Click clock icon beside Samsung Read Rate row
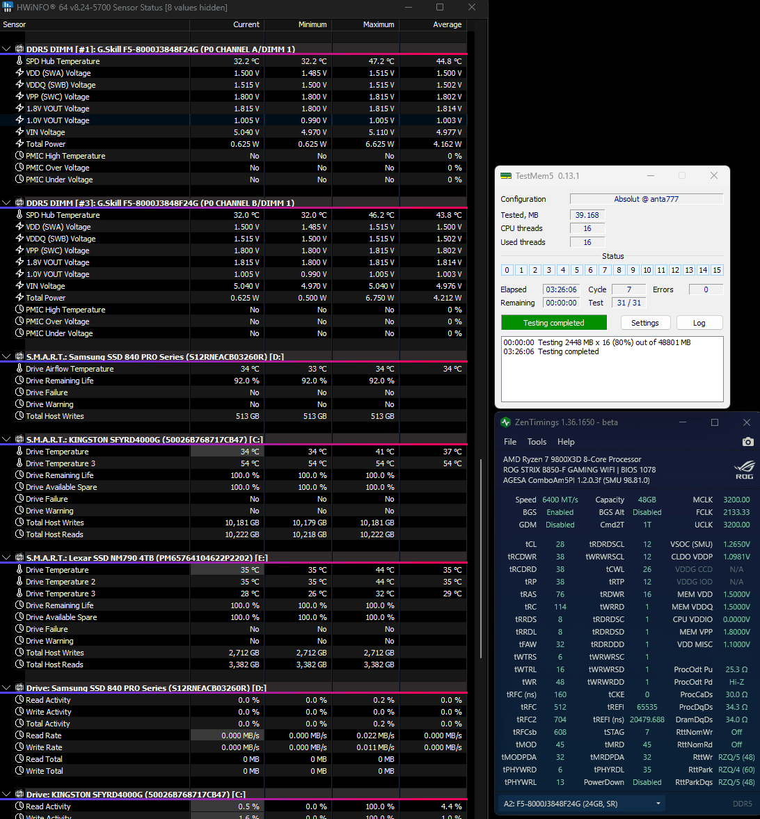Image resolution: width=760 pixels, height=819 pixels. click(x=19, y=735)
